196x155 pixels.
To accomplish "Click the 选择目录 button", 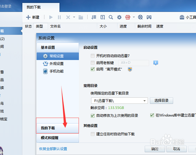I will pos(161,101).
